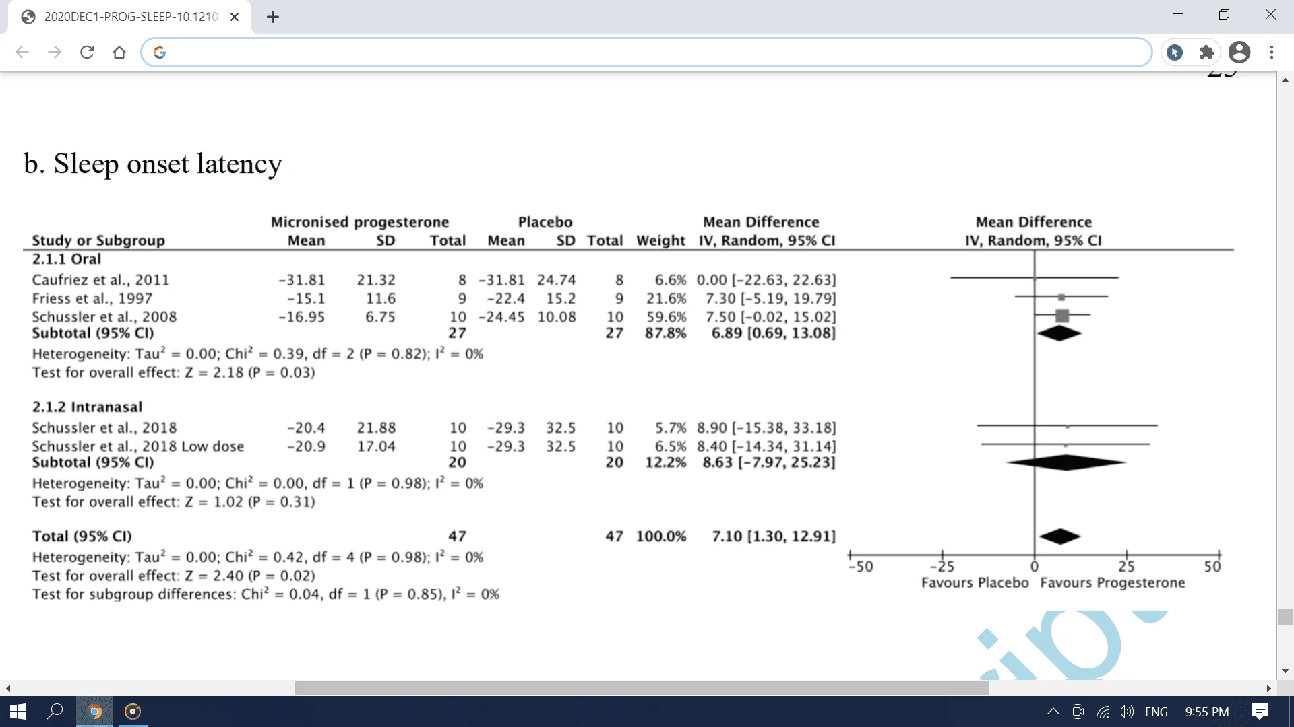
Task: Click the '59.6%' weight value
Action: point(667,317)
